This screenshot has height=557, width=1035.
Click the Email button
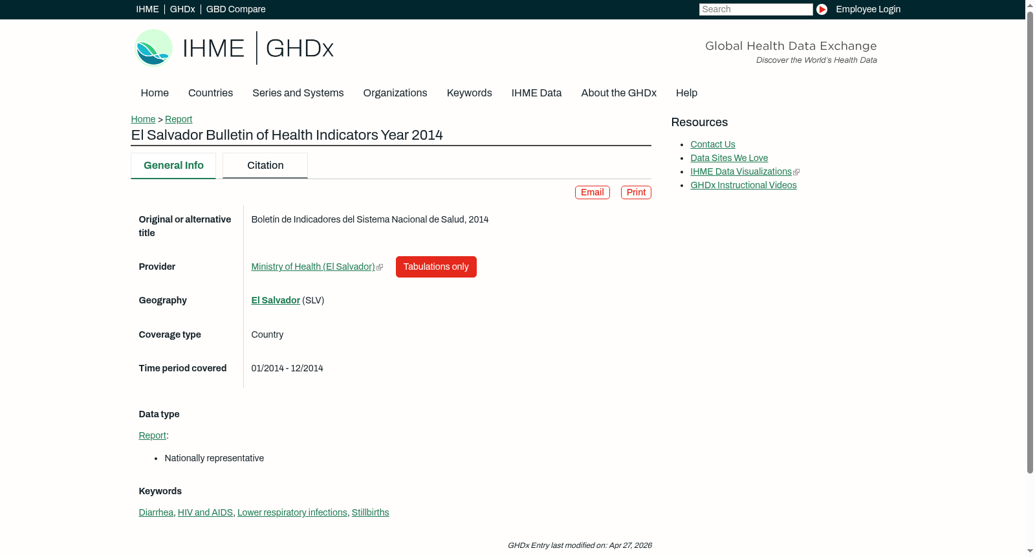coord(592,192)
